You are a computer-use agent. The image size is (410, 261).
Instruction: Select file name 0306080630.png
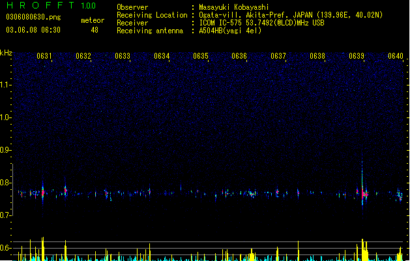point(33,17)
